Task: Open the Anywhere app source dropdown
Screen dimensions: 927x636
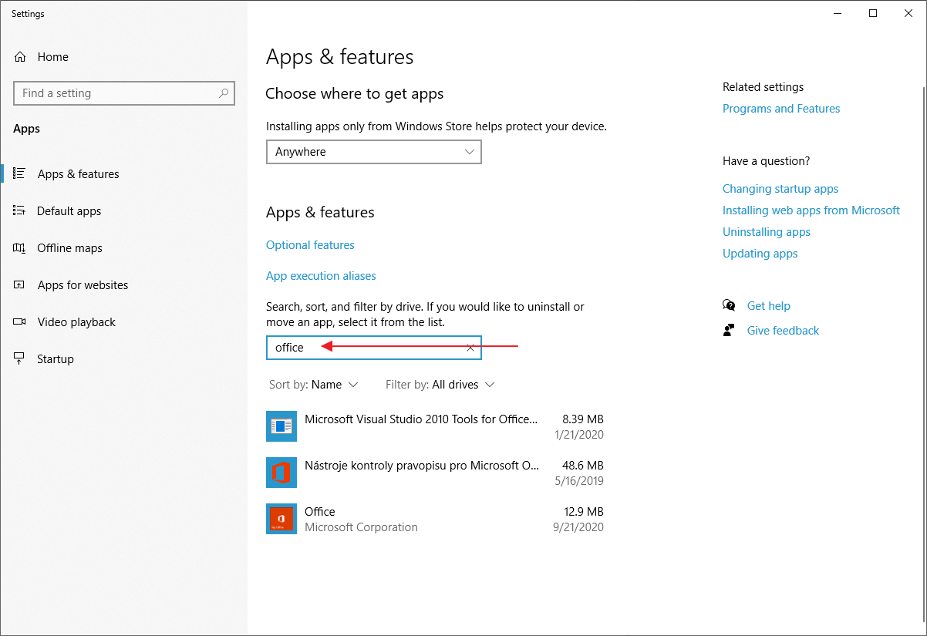Action: coord(374,152)
